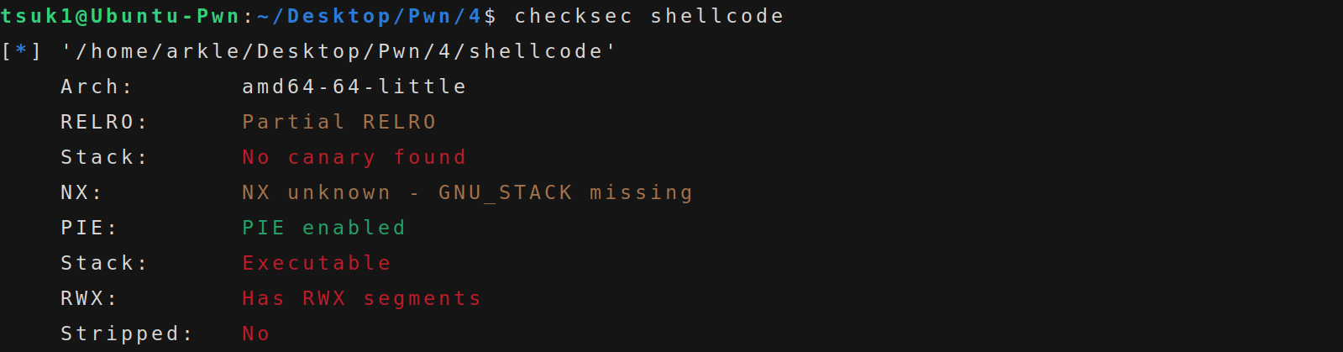Click the "Has RWX segments" text

pos(361,298)
